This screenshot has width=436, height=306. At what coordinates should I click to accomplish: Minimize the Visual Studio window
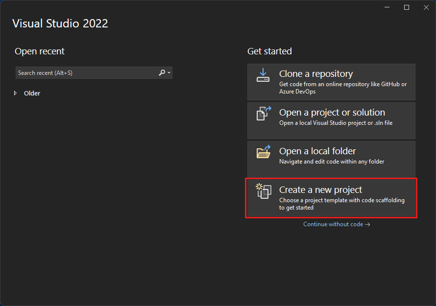(x=387, y=7)
